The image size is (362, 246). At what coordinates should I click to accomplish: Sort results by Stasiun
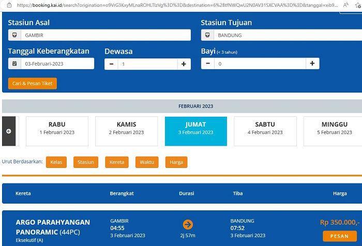tap(86, 162)
